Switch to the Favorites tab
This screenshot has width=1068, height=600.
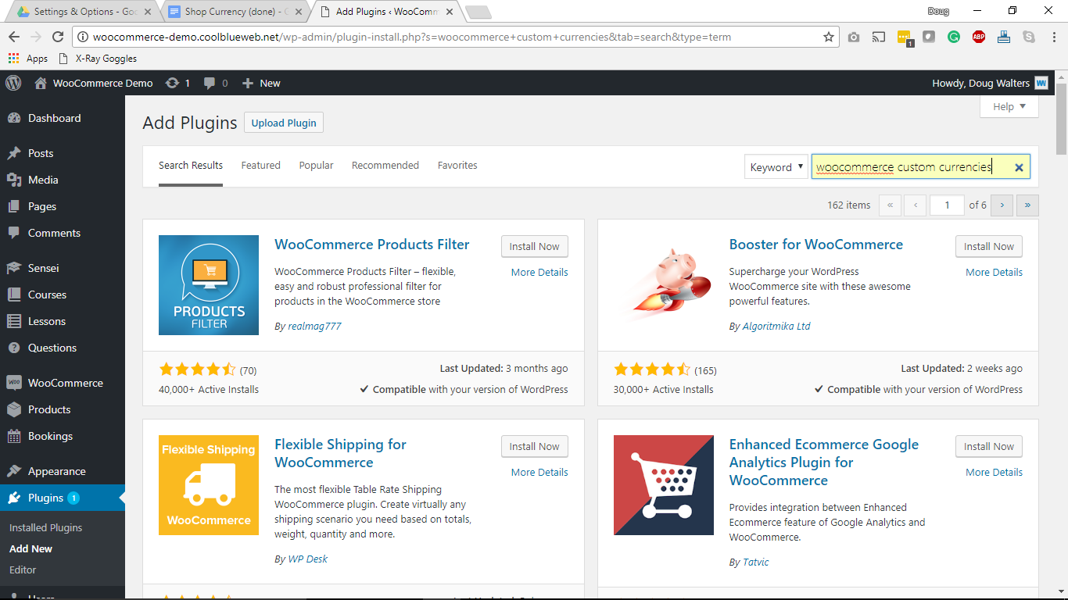[x=457, y=166]
